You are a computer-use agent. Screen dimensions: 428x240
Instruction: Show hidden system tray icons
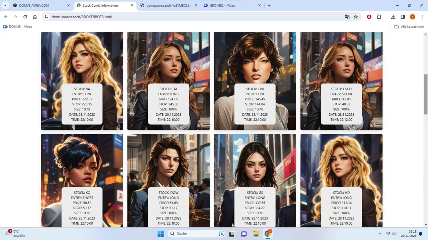tap(380, 234)
